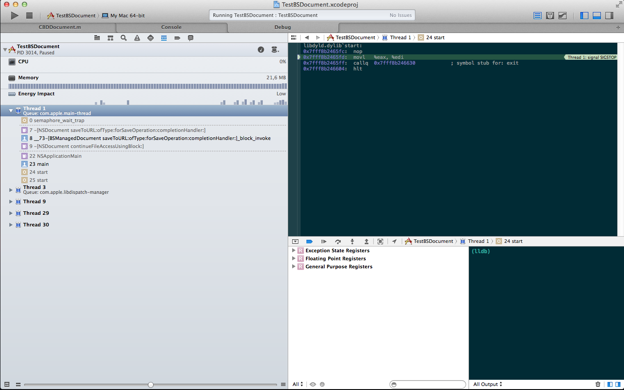This screenshot has height=390, width=624.
Task: Select stack frame 22 NSApplicationMain
Action: [x=144, y=156]
